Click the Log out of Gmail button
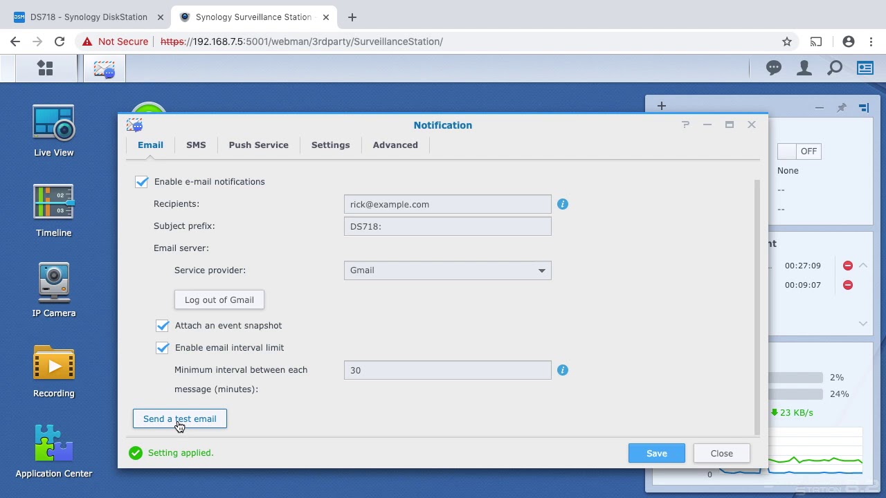Viewport: 886px width, 498px height. (x=219, y=299)
